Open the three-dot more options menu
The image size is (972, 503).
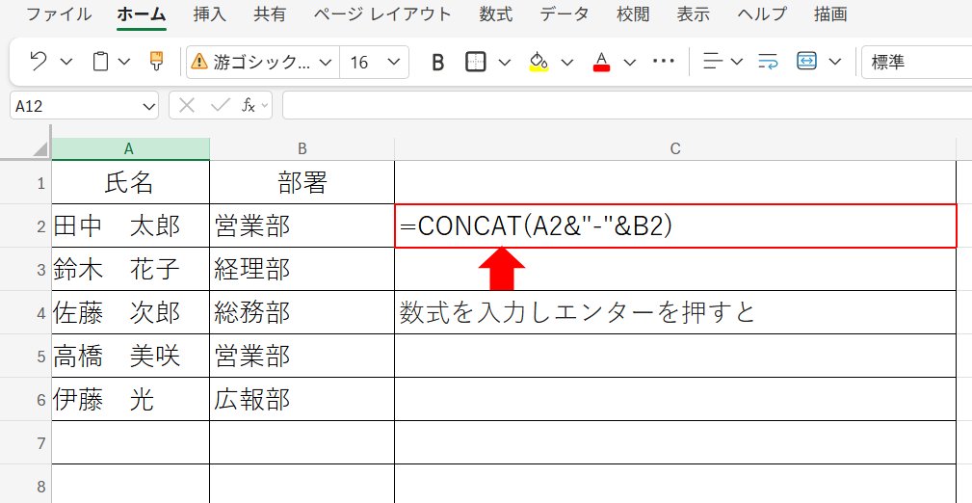point(663,62)
